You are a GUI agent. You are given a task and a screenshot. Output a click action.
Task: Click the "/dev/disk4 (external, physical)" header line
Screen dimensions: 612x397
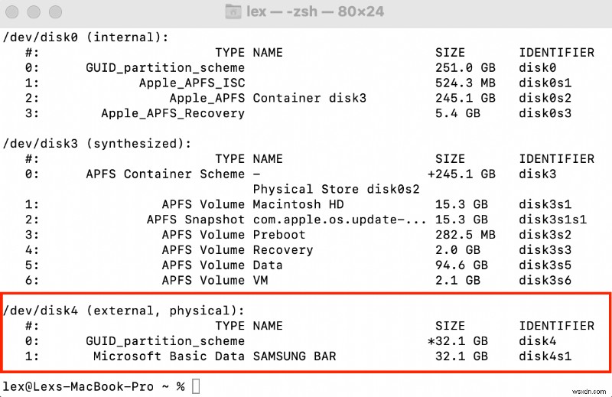[123, 311]
